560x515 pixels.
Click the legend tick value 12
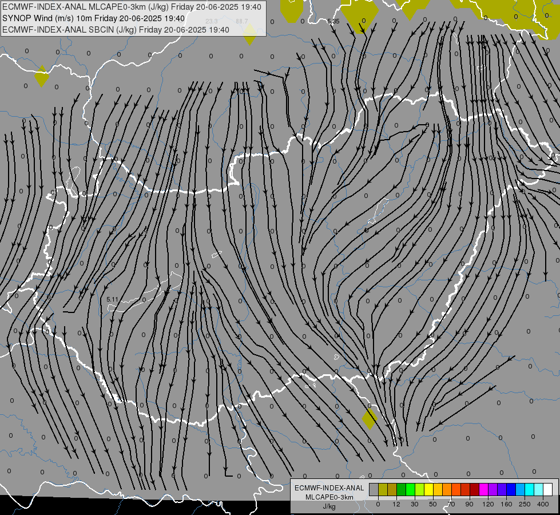[x=396, y=504]
